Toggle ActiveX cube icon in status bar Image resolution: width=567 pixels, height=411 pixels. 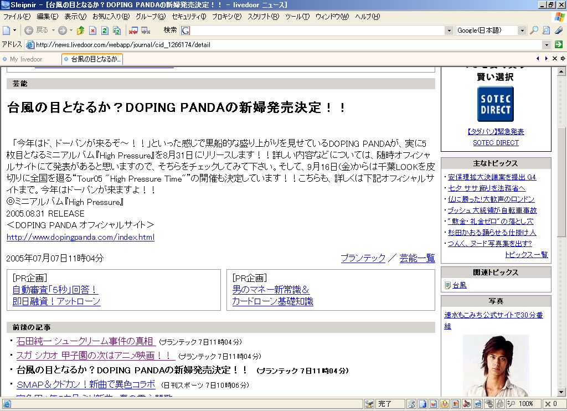434,404
